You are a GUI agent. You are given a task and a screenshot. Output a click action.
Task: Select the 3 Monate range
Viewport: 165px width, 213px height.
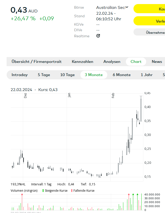tap(94, 75)
